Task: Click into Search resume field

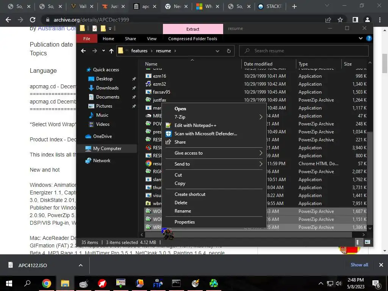Action: [x=304, y=51]
